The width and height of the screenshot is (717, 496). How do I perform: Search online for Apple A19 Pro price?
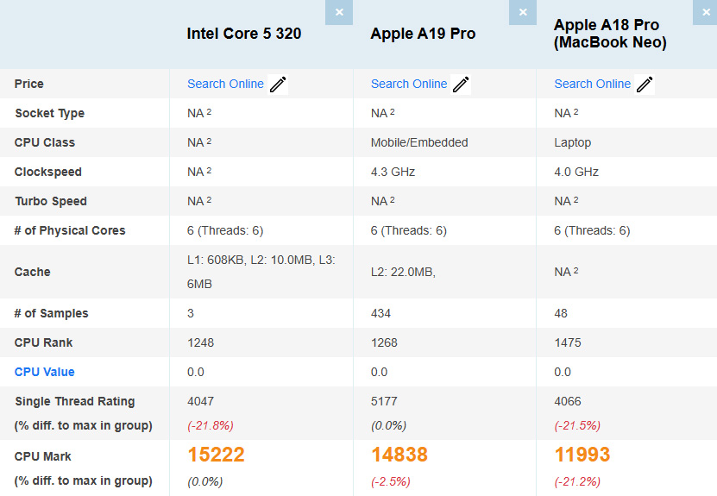click(x=409, y=84)
